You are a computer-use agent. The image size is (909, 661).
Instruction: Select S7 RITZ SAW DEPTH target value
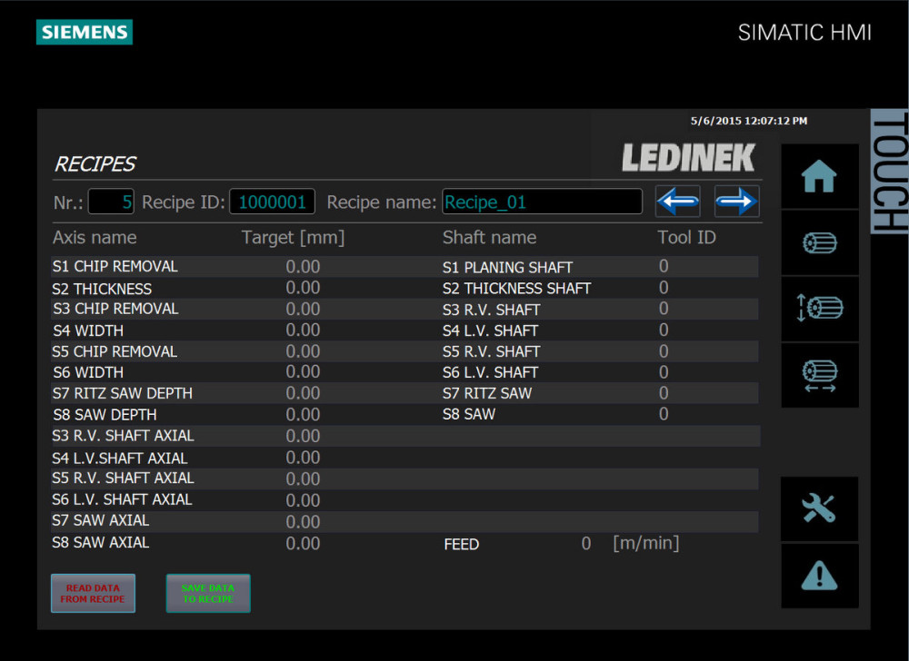point(303,393)
